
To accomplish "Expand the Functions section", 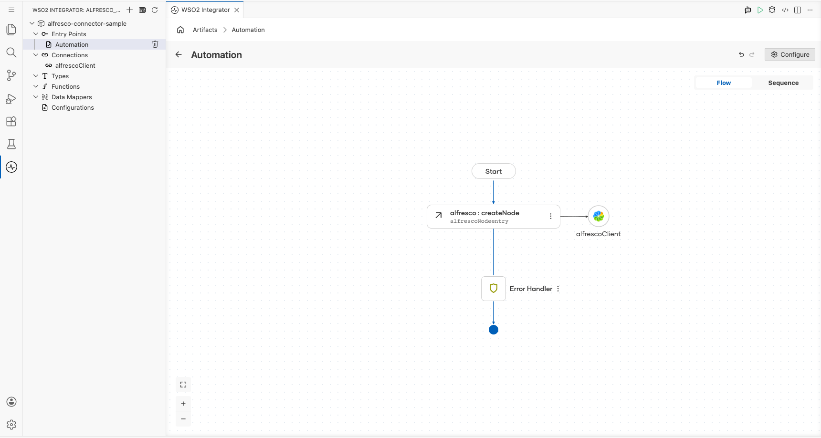I will coord(36,86).
